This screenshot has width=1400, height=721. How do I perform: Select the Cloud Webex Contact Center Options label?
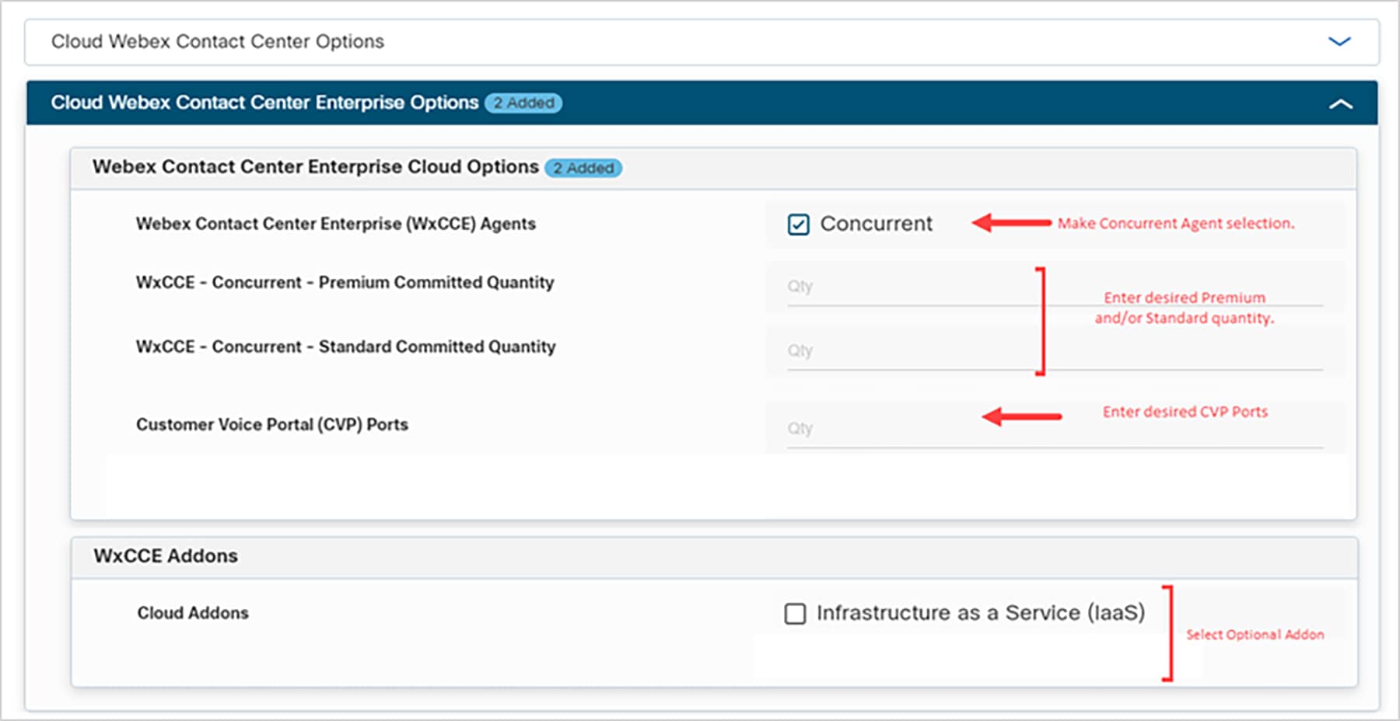pyautogui.click(x=217, y=42)
